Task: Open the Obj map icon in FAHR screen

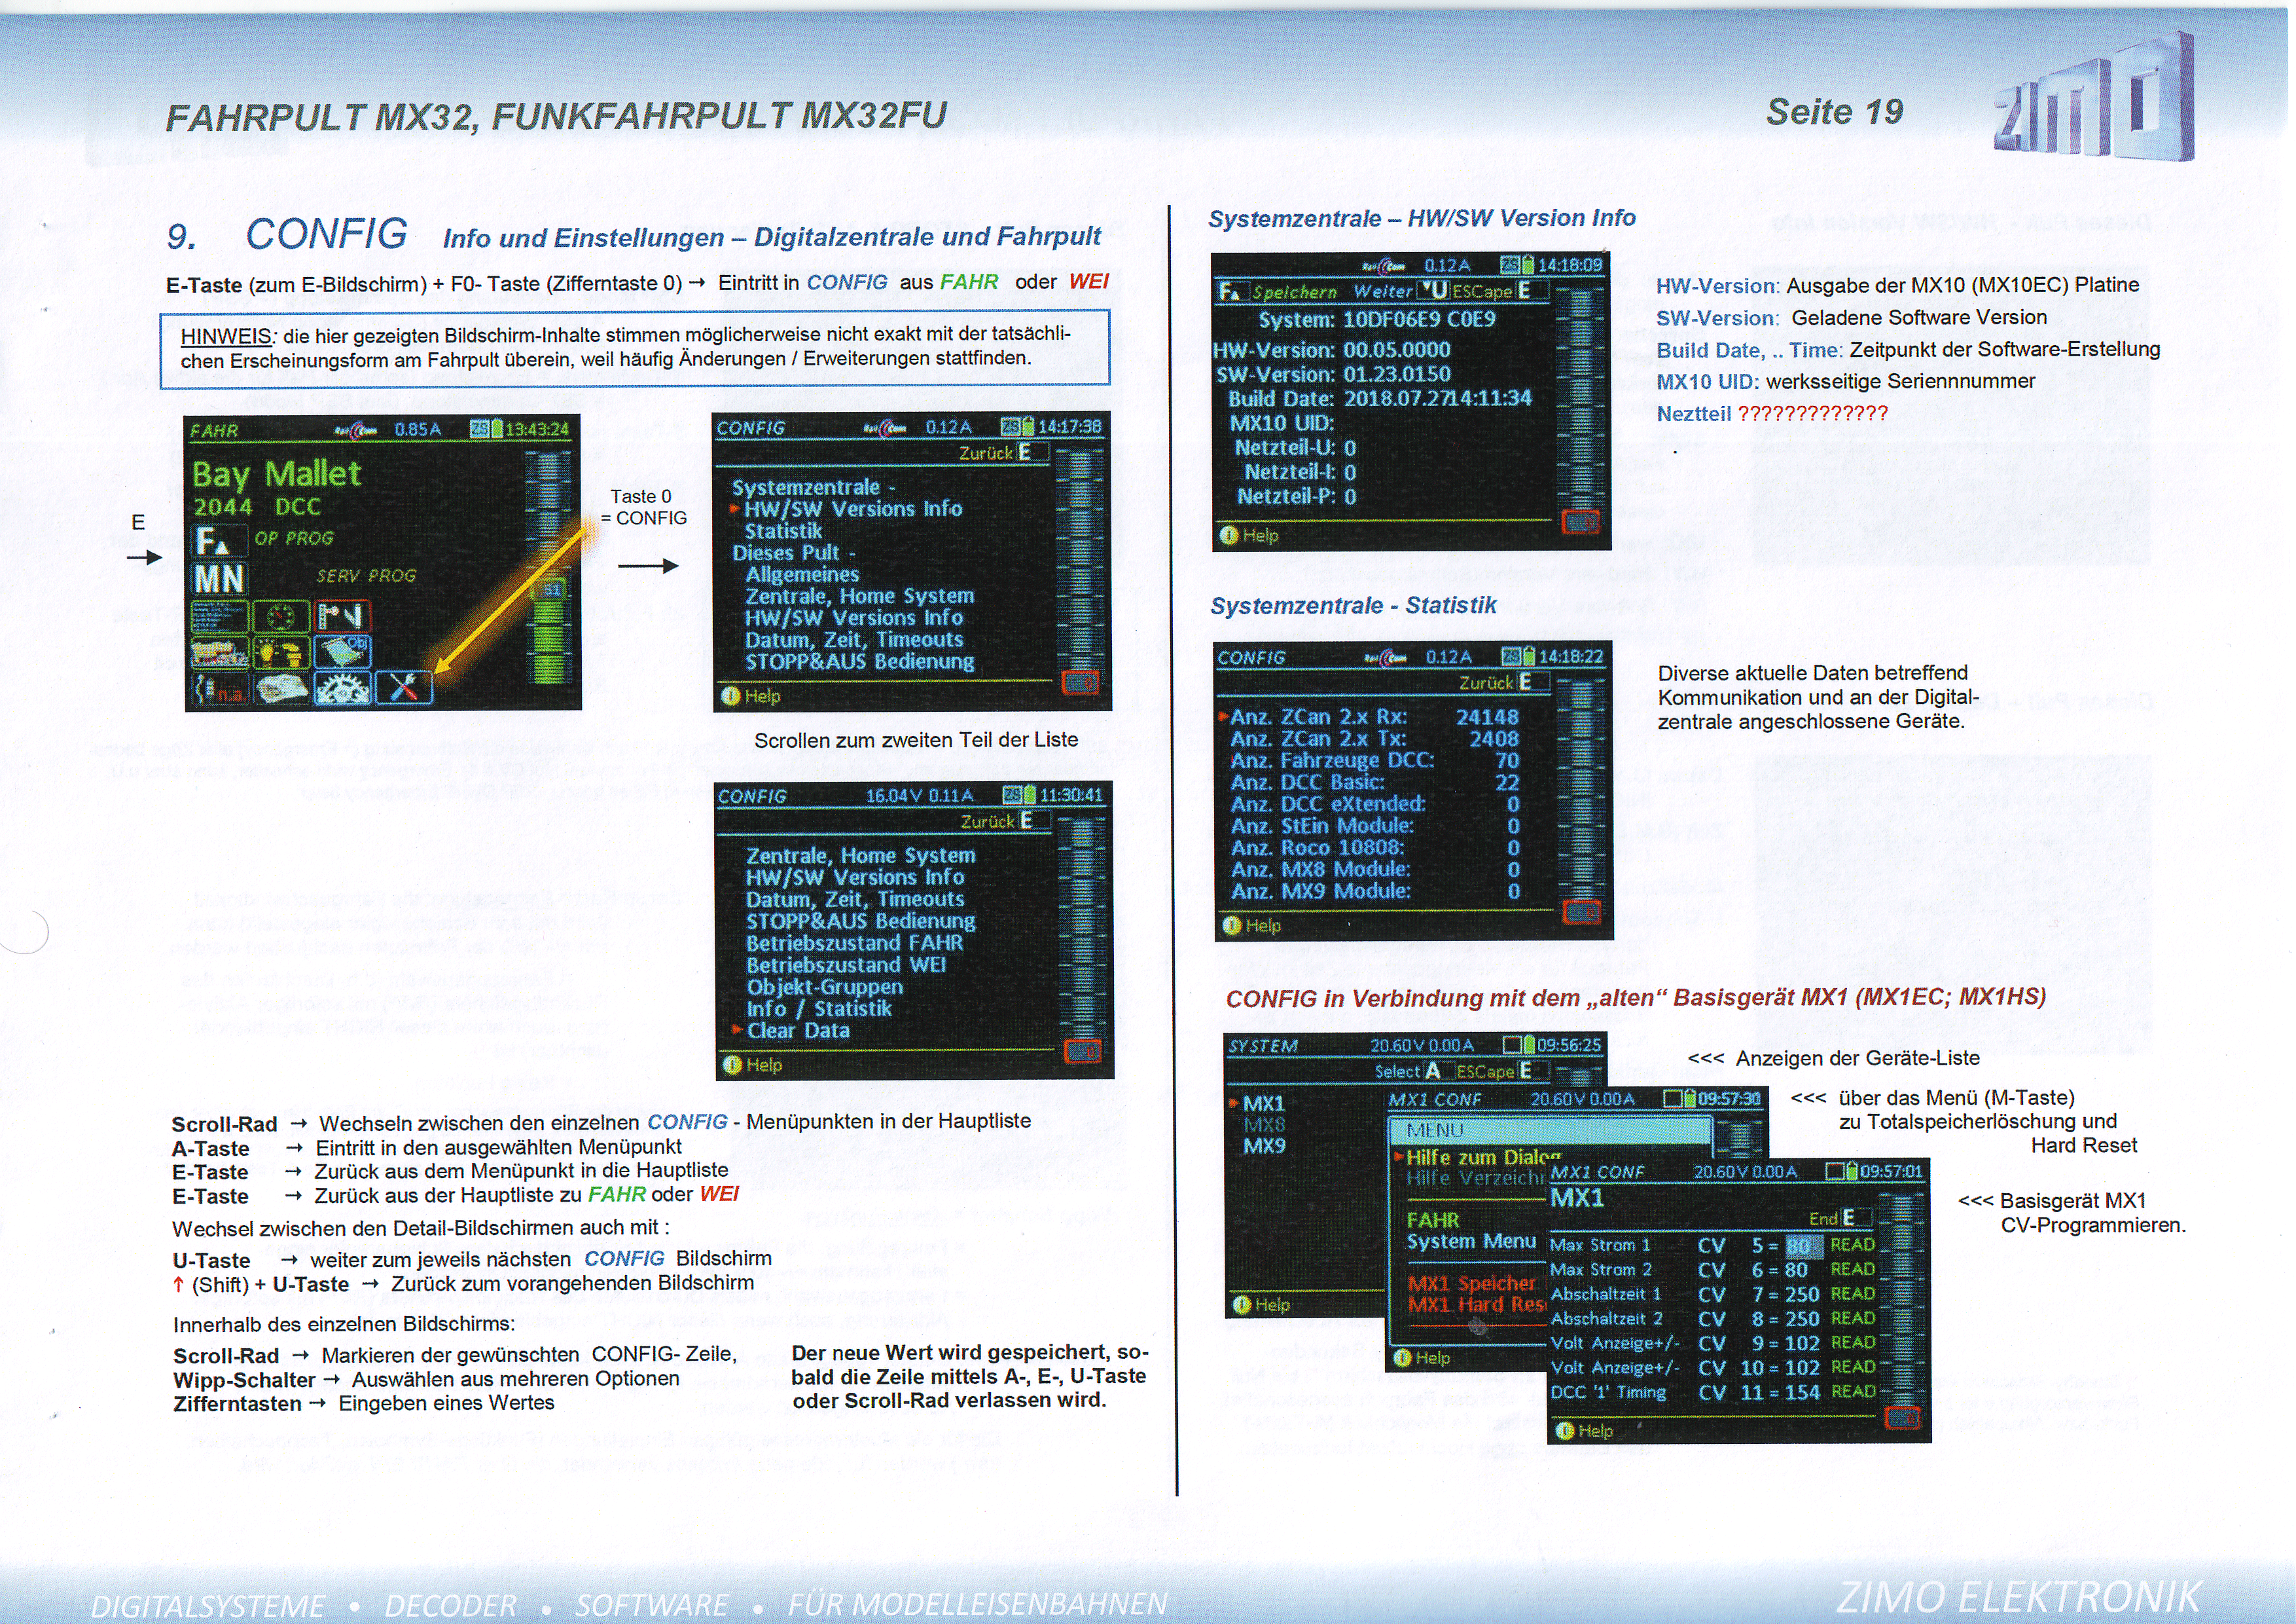Action: [x=343, y=652]
